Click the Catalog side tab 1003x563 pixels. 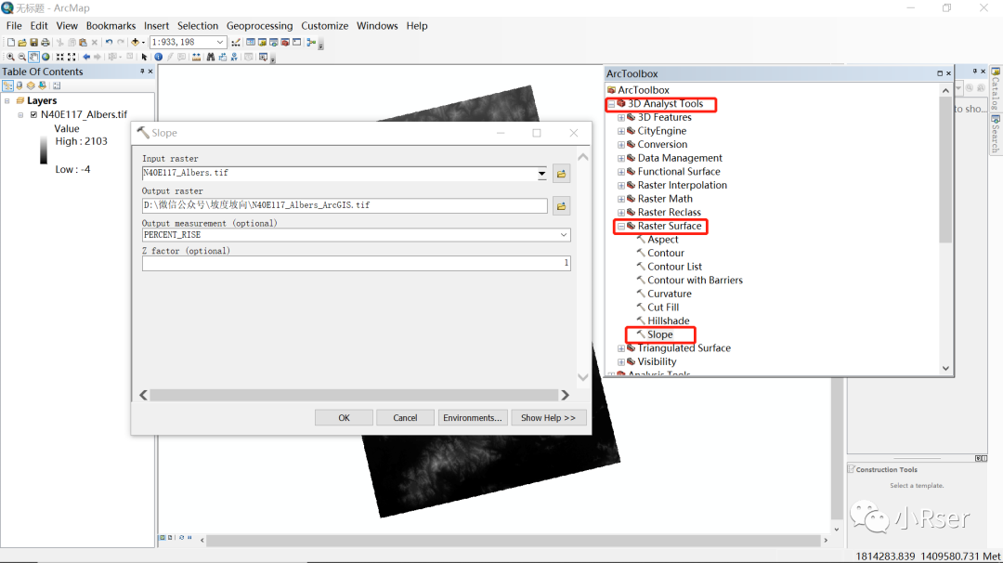[x=996, y=89]
